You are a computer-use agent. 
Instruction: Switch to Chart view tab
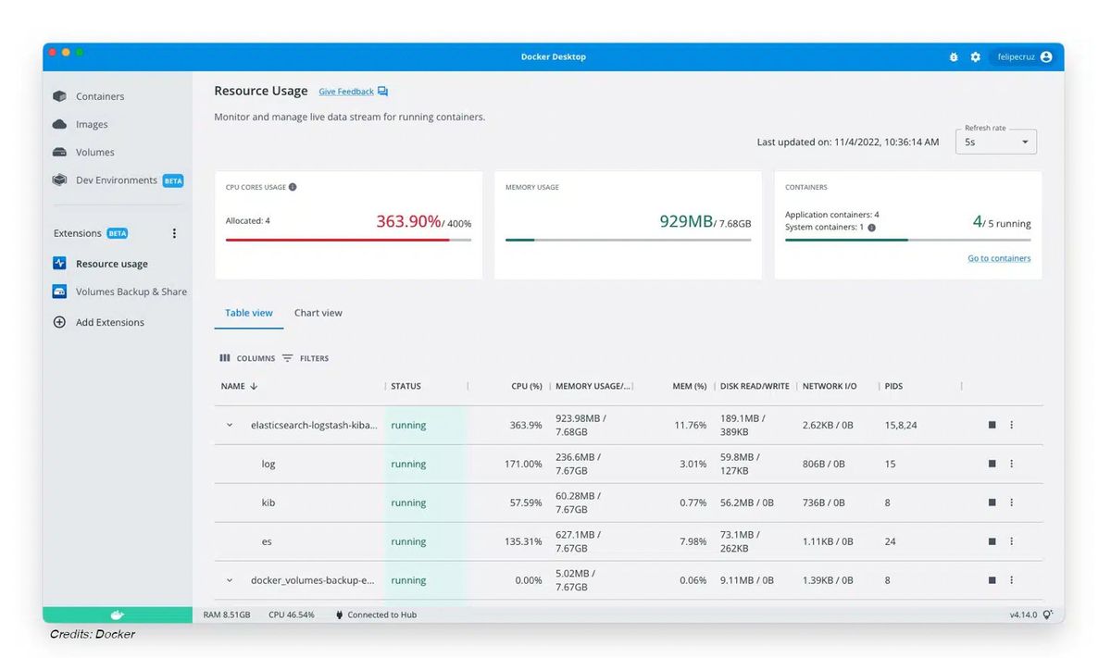(318, 313)
